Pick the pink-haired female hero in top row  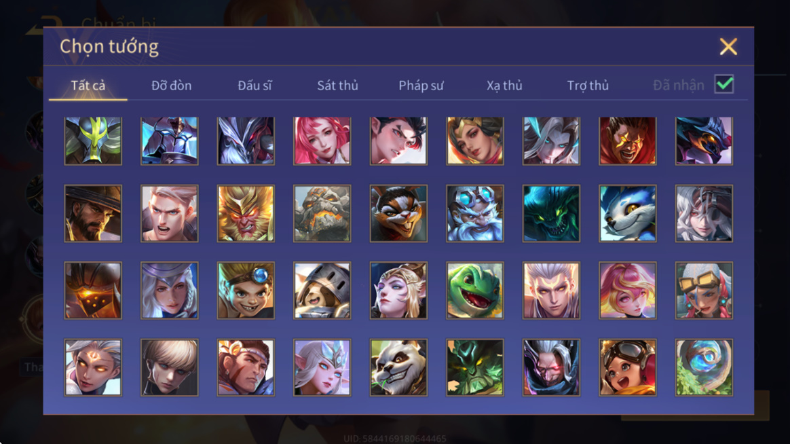(x=322, y=141)
